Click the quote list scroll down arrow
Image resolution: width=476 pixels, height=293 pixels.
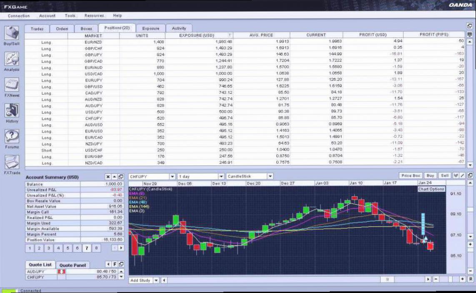[121, 277]
